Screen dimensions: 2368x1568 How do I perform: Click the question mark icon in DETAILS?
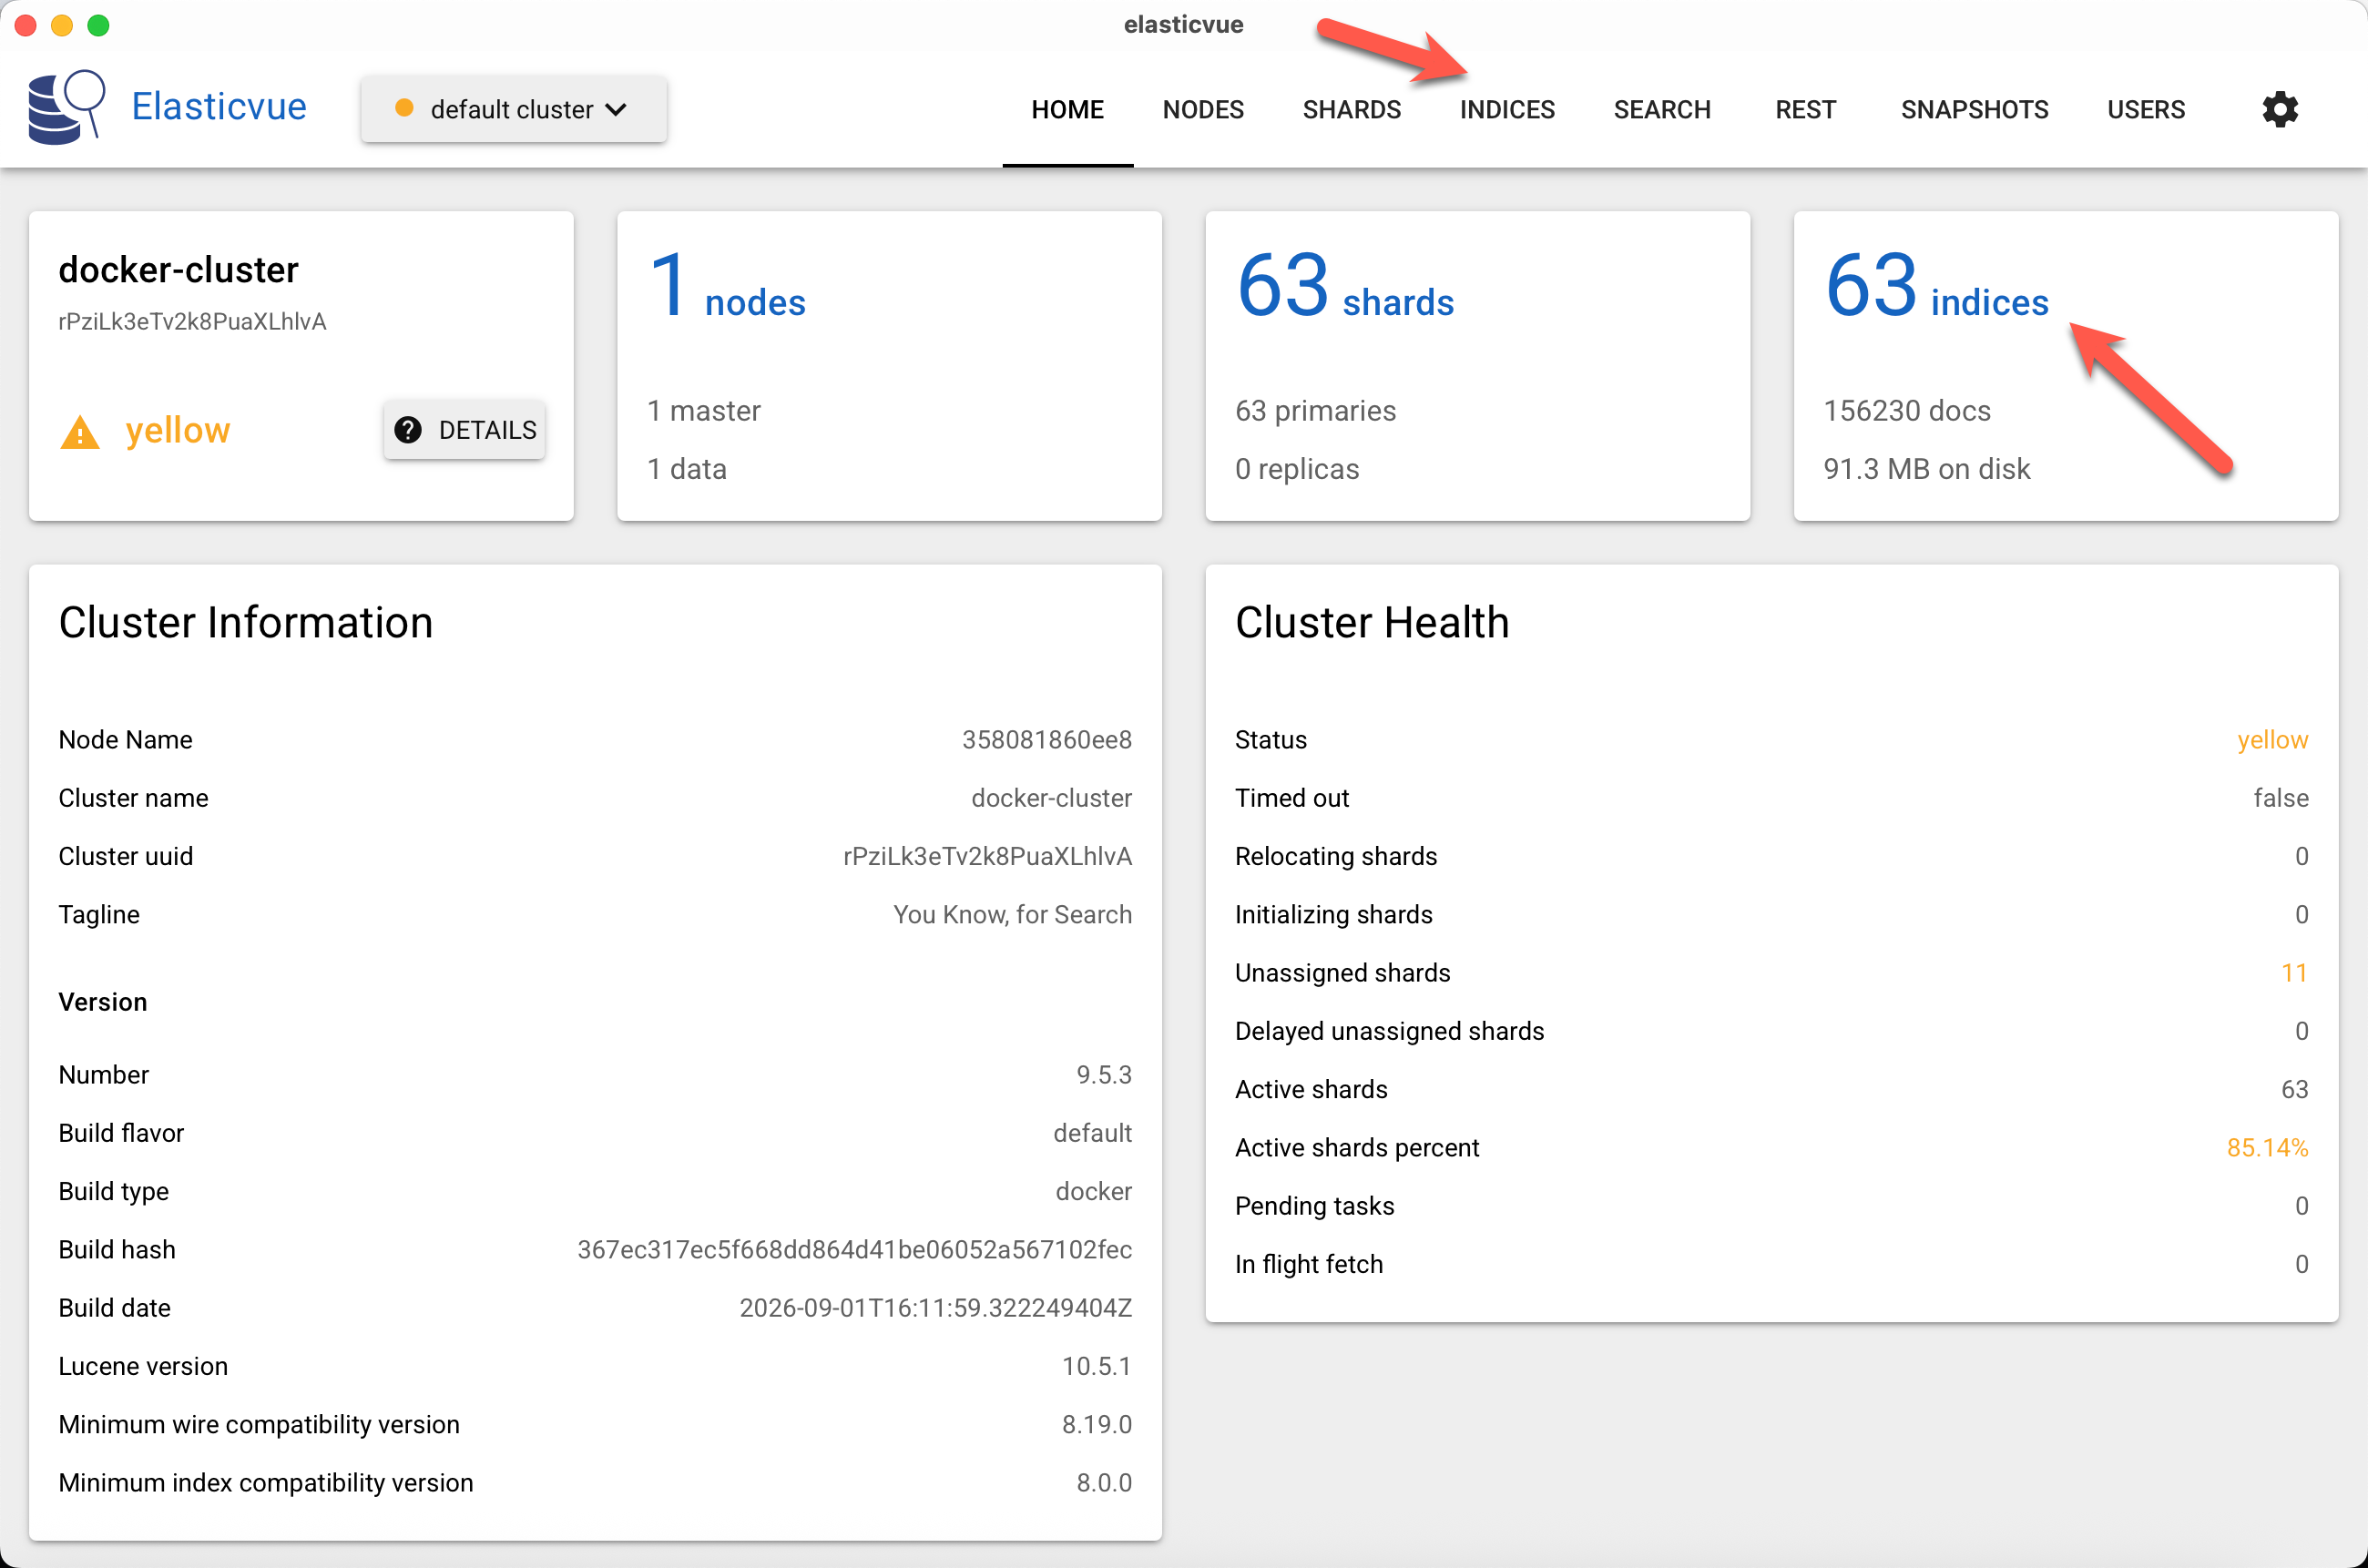tap(408, 430)
